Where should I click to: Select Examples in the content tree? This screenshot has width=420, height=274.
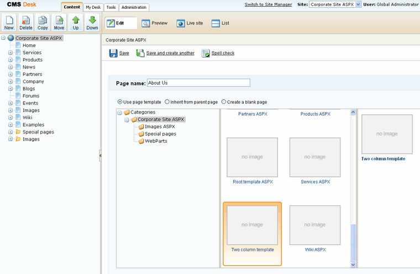pos(34,125)
